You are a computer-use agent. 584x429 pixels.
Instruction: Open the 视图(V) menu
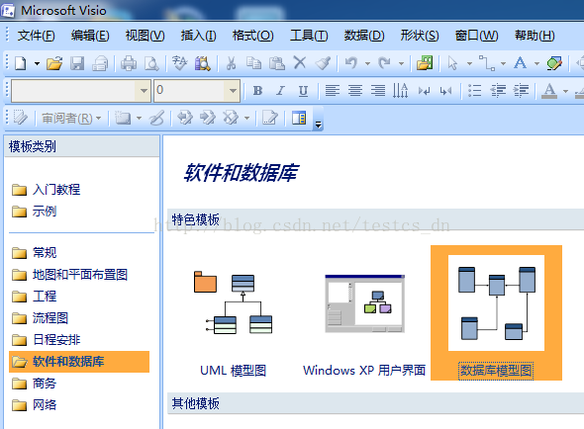click(145, 36)
